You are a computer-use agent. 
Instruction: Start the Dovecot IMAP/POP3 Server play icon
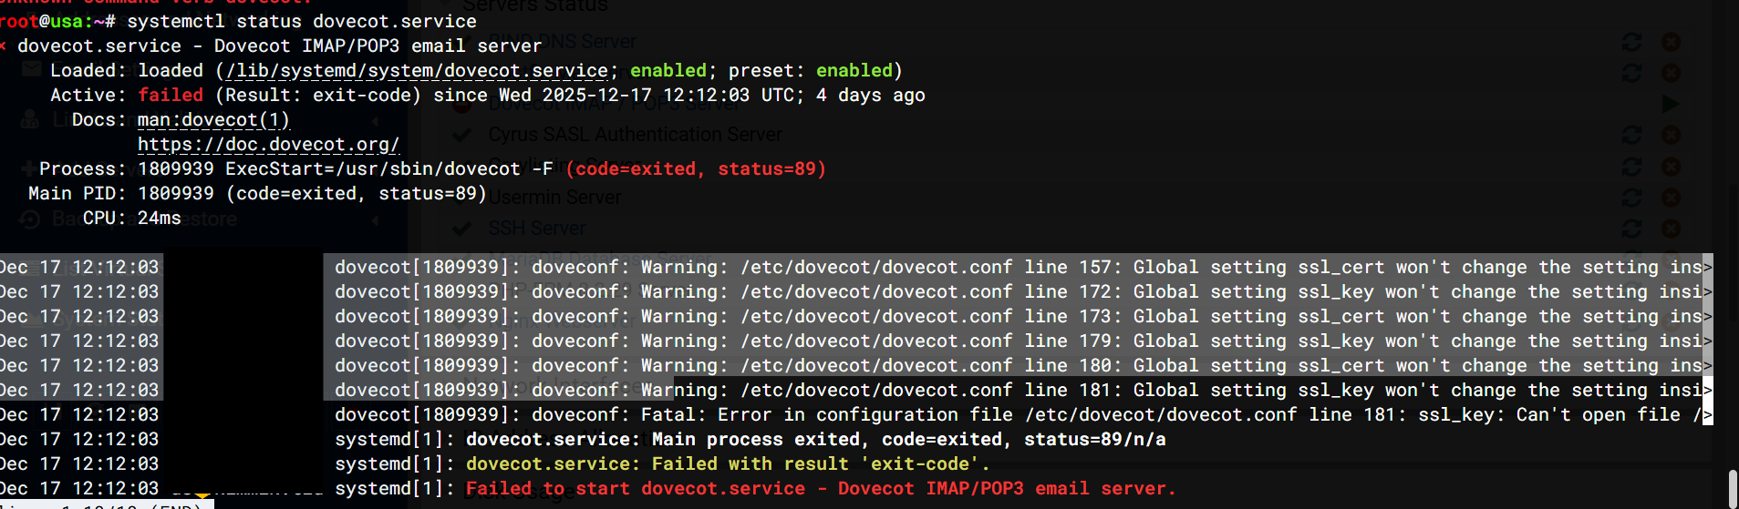coord(1671,104)
